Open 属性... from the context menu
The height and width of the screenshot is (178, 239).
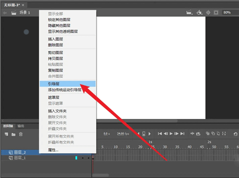point(67,150)
